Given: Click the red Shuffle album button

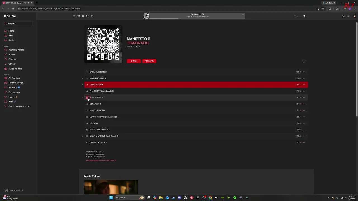Looking at the screenshot, I should click(x=149, y=61).
